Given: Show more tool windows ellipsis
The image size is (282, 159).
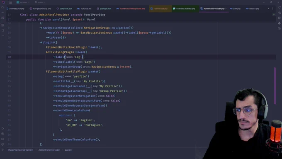Looking at the screenshot, I should (2, 36).
